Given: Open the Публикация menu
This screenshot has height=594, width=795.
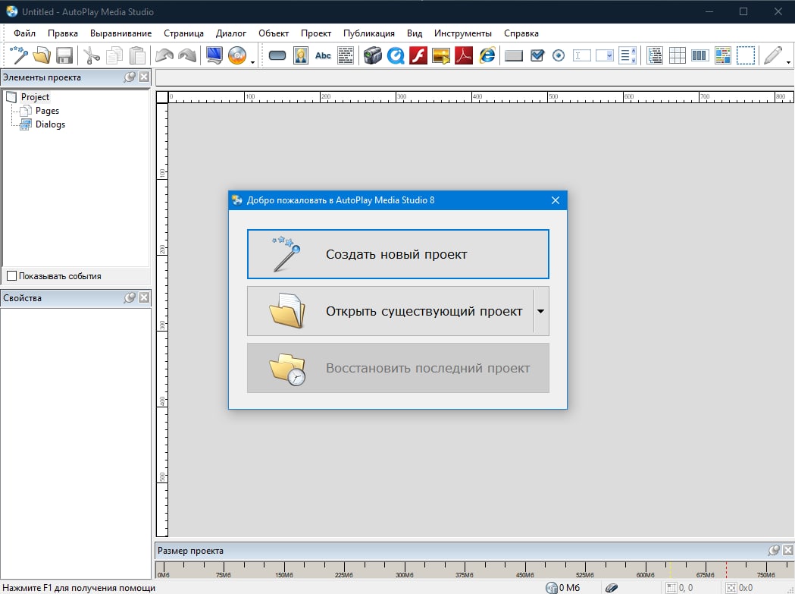Looking at the screenshot, I should click(x=368, y=33).
